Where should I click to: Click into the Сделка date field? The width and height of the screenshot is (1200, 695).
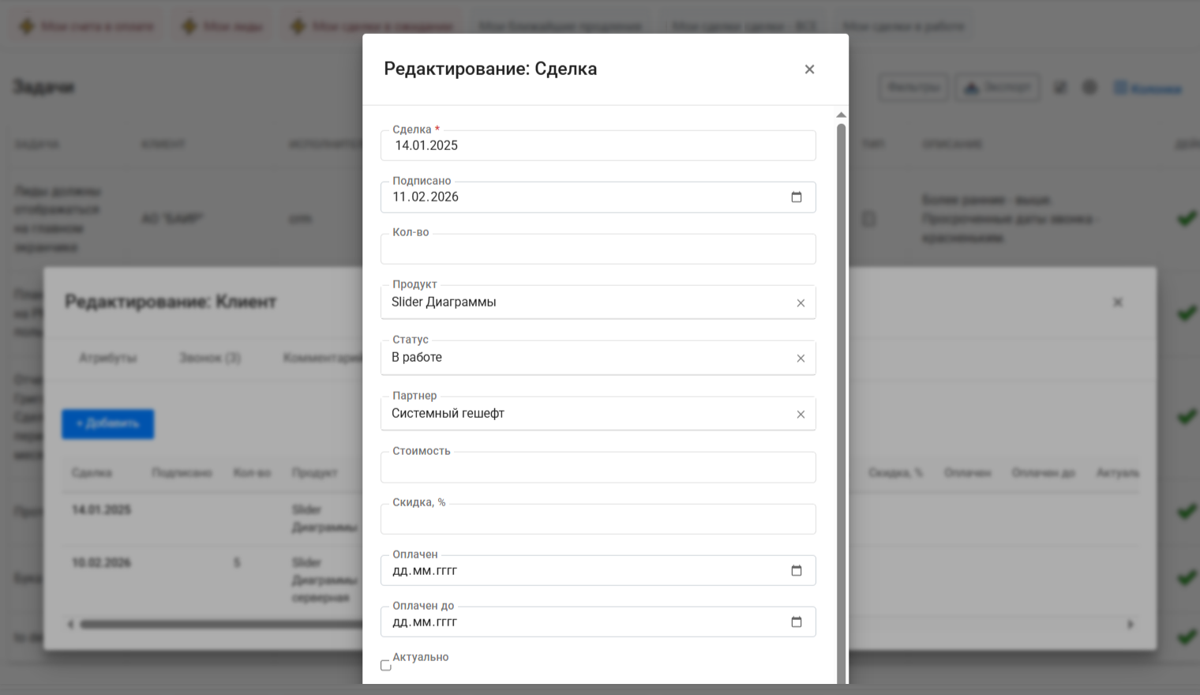coord(597,146)
